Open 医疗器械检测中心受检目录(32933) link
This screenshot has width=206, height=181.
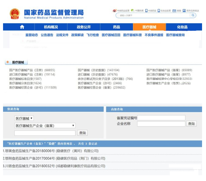click(169, 79)
